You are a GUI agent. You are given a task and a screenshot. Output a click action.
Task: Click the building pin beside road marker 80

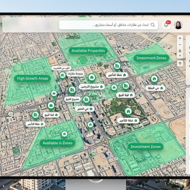pos(117,66)
